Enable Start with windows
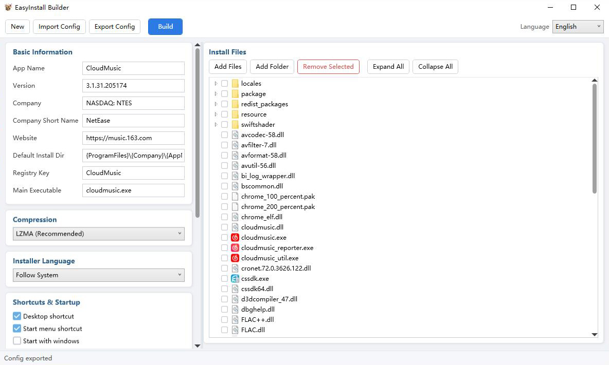Screen dimensions: 609x365 tap(16, 341)
